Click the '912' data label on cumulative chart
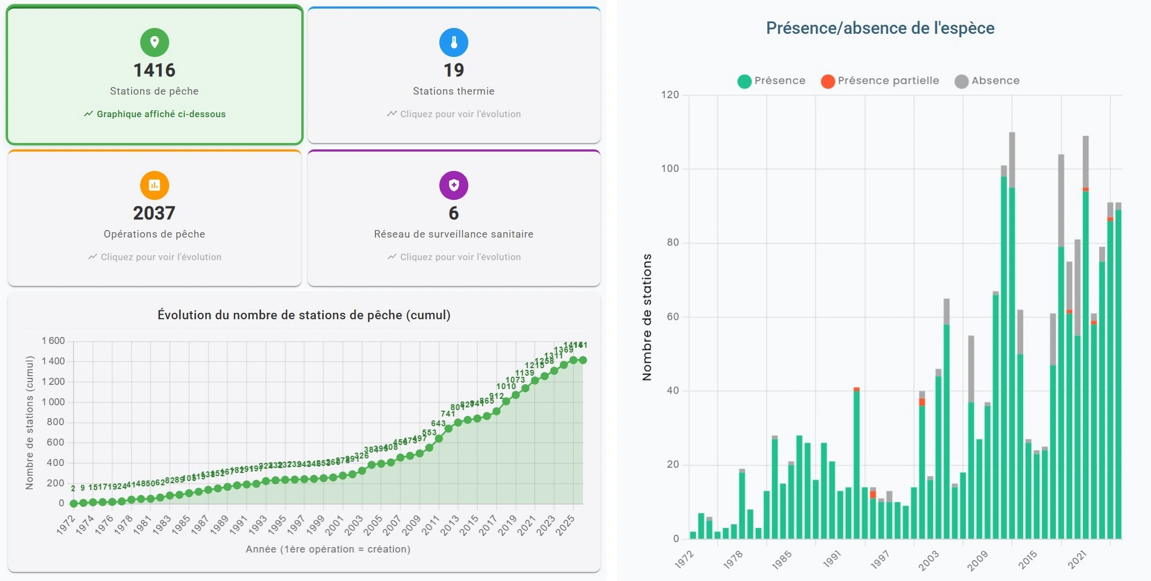The image size is (1151, 581). (496, 396)
